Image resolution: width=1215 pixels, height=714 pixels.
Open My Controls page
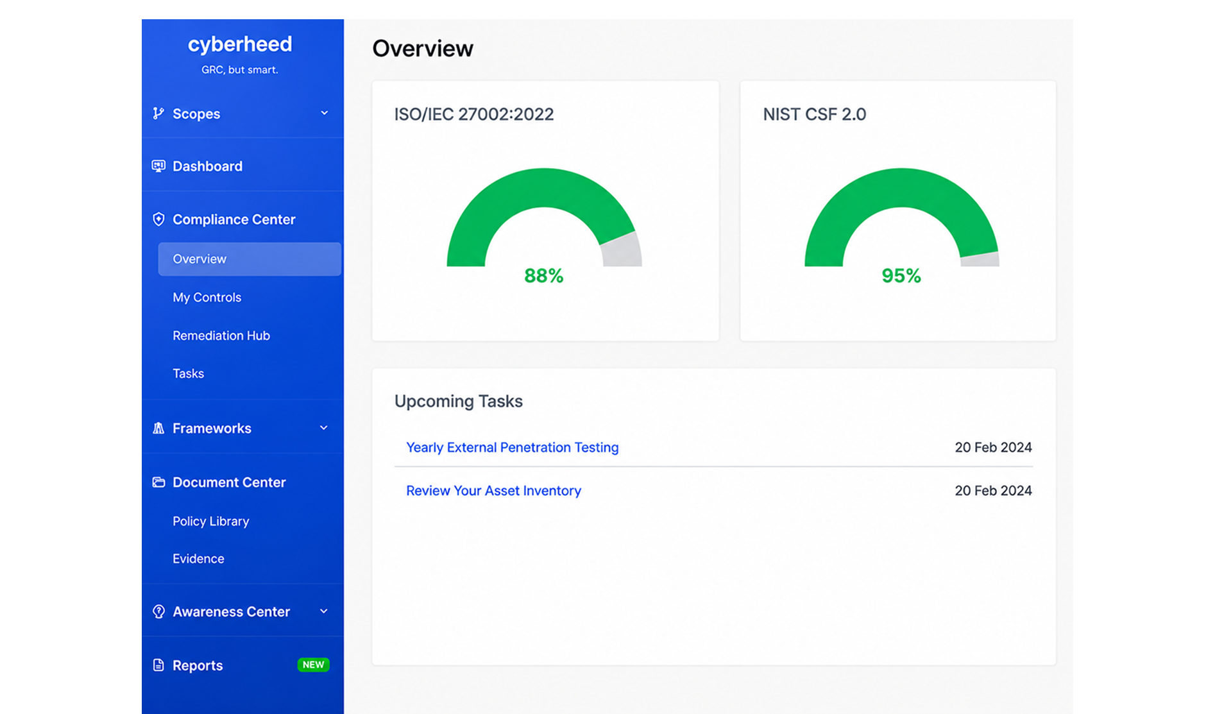coord(207,298)
